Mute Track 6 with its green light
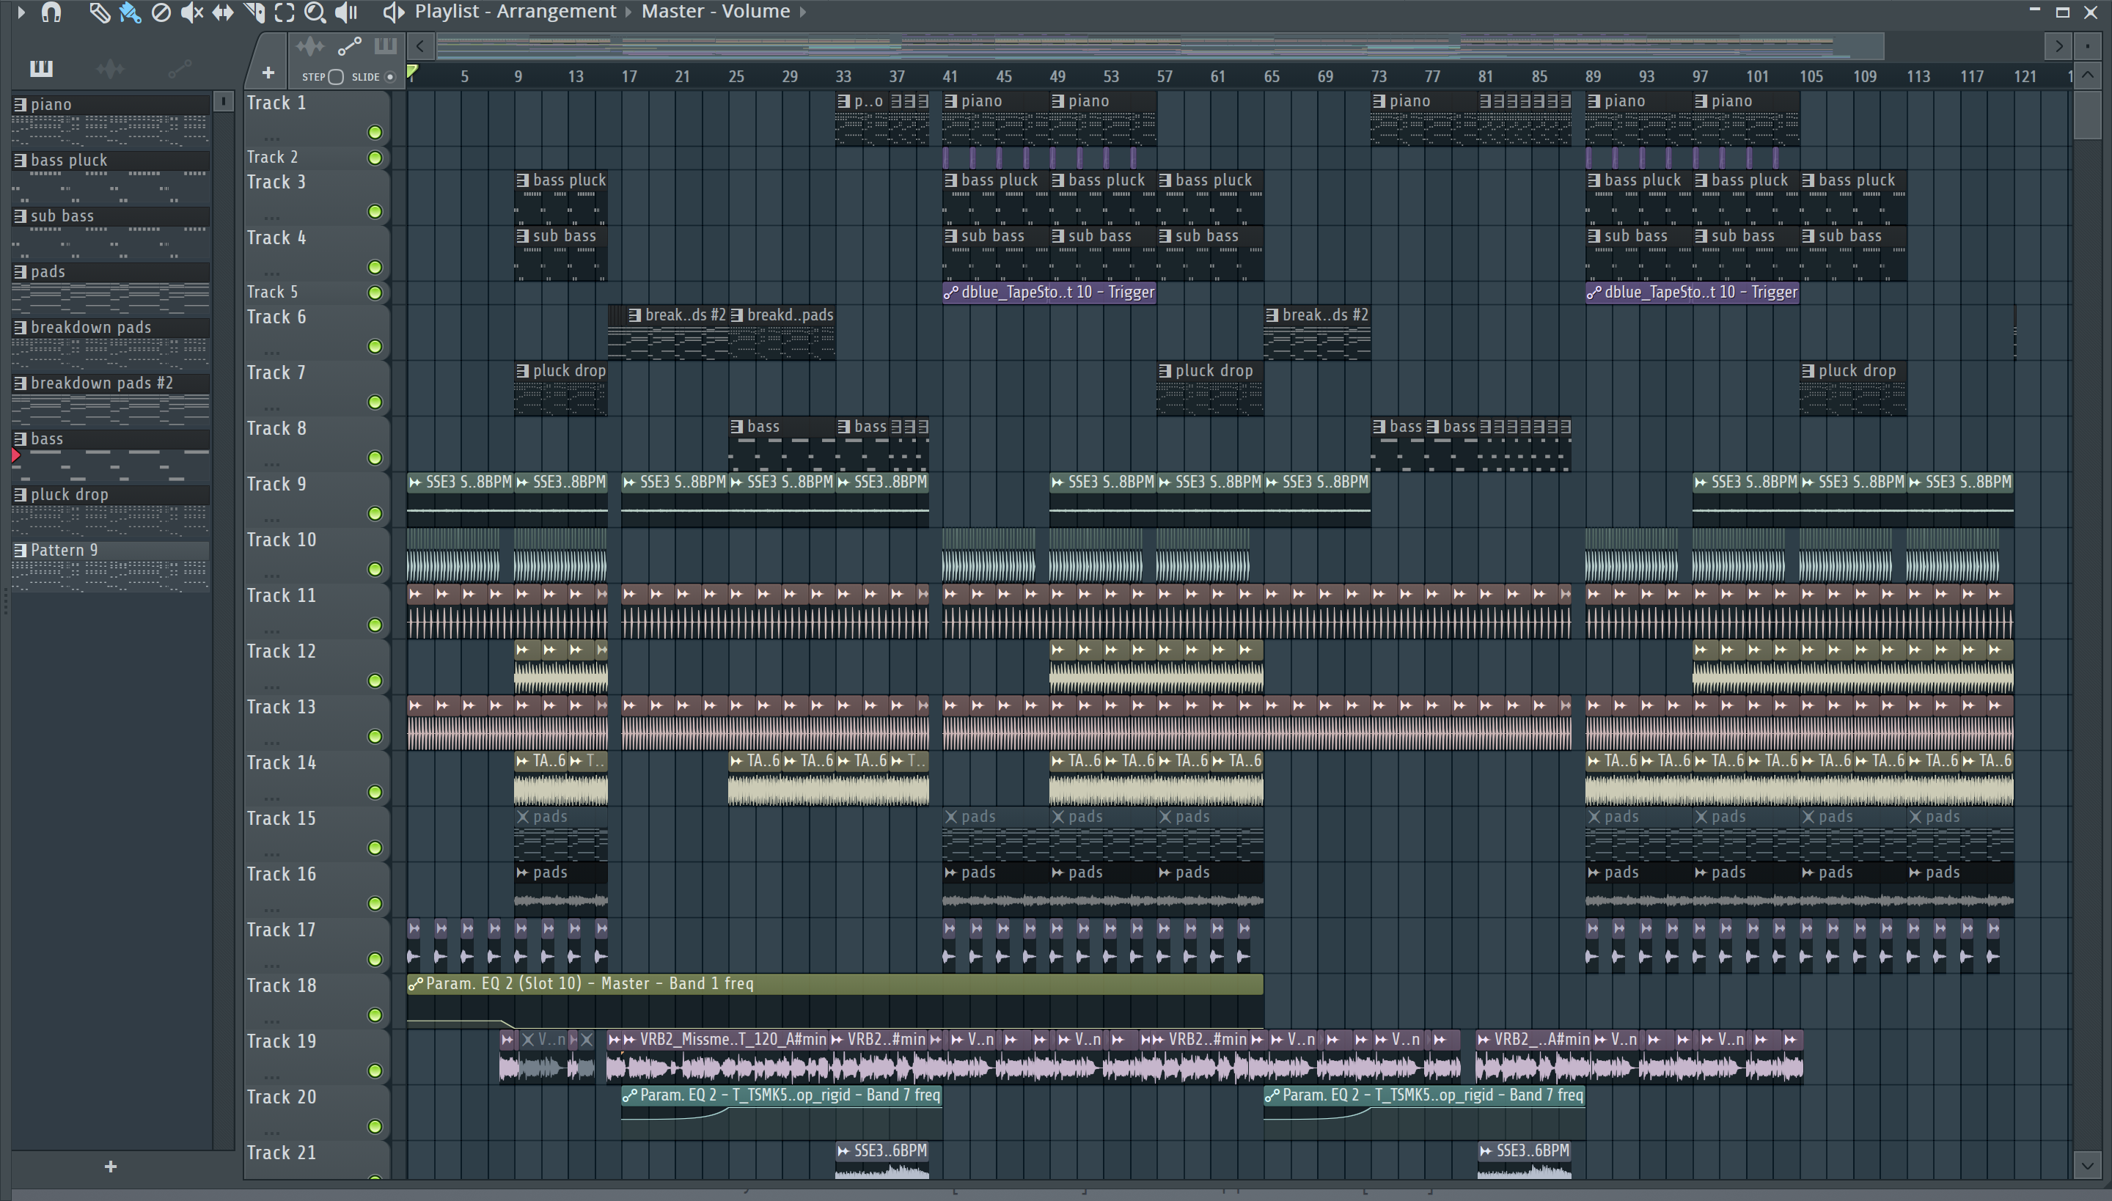2112x1201 pixels. tap(375, 346)
